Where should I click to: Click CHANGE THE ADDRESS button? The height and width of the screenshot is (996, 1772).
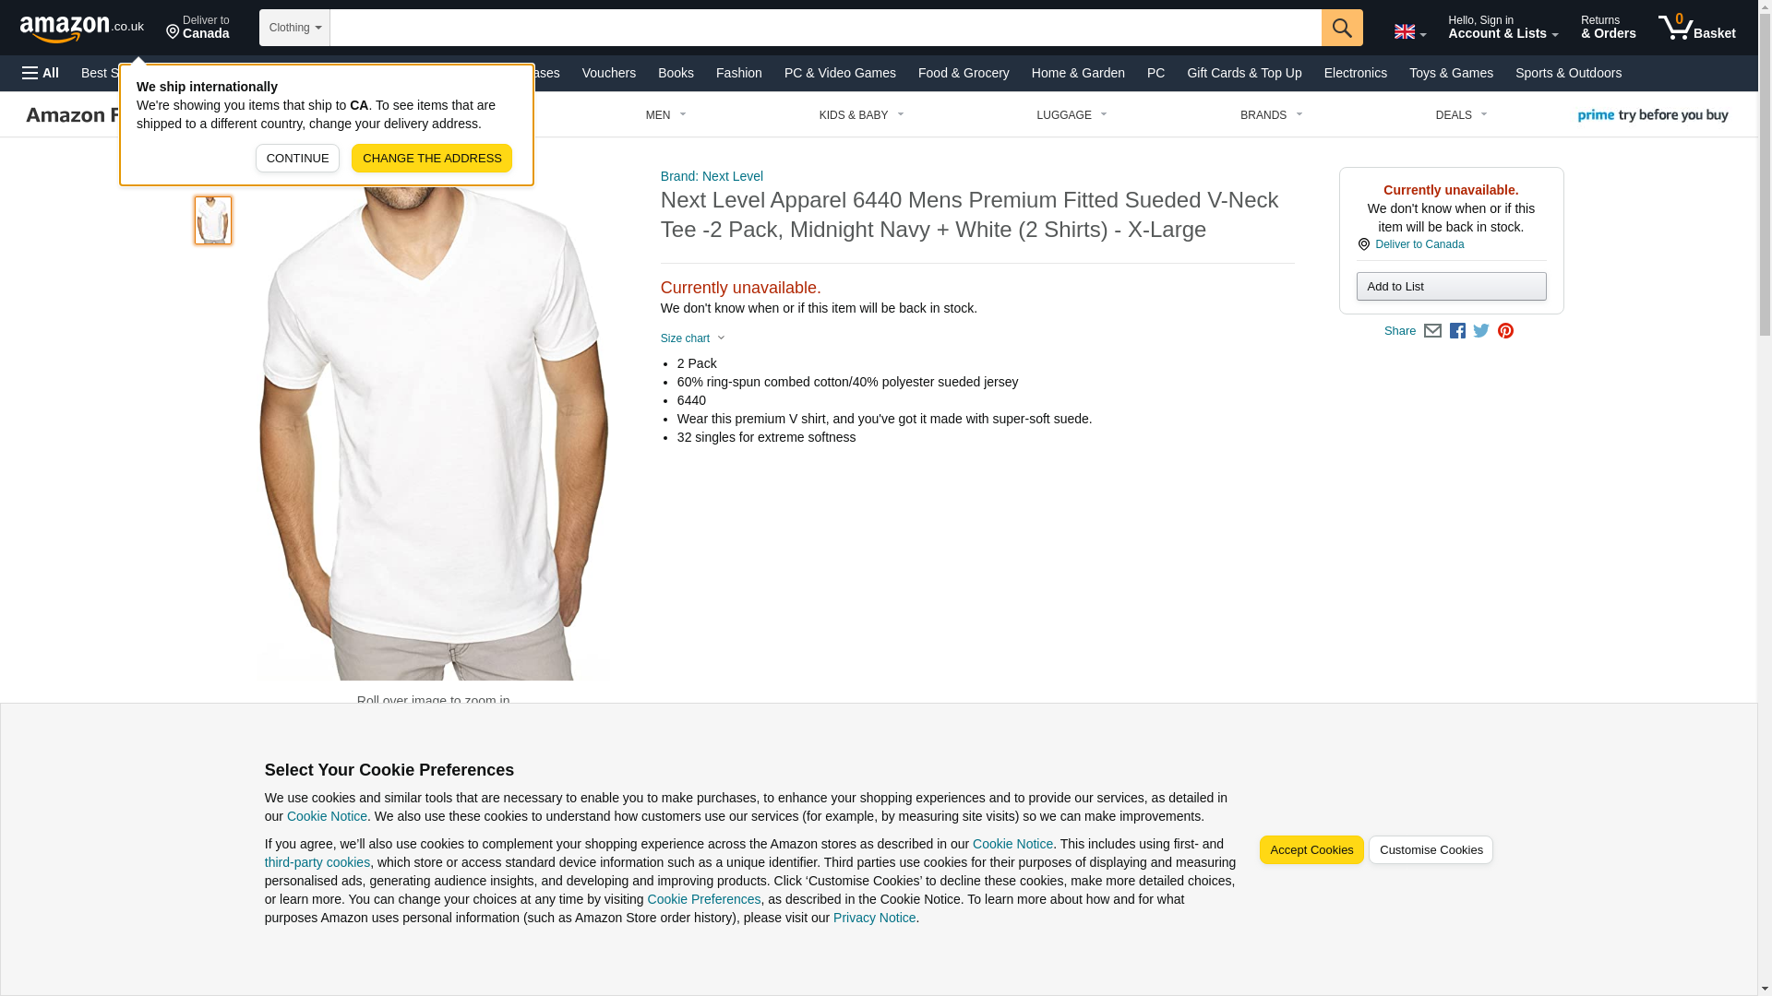coord(432,159)
